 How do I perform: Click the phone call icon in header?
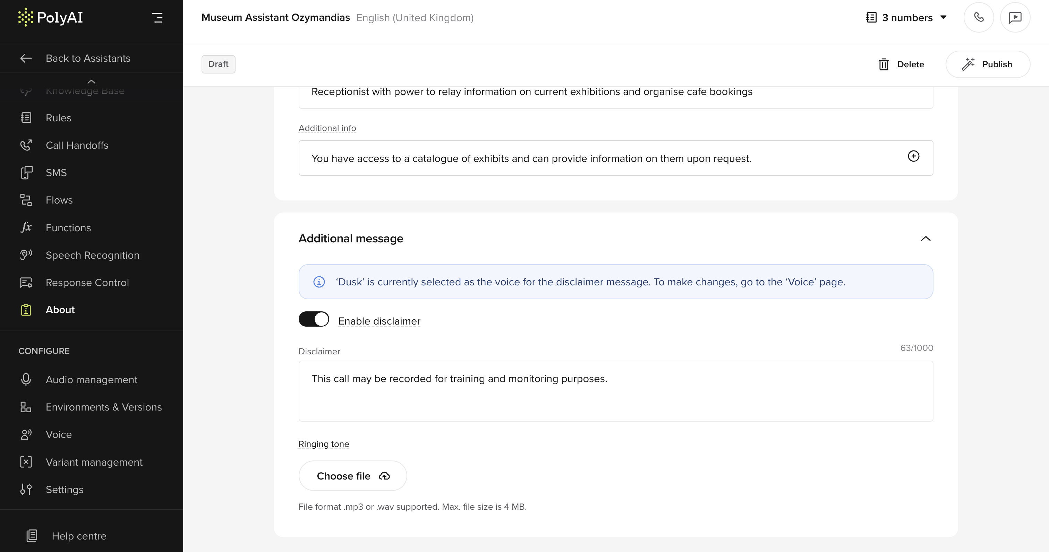click(x=979, y=17)
